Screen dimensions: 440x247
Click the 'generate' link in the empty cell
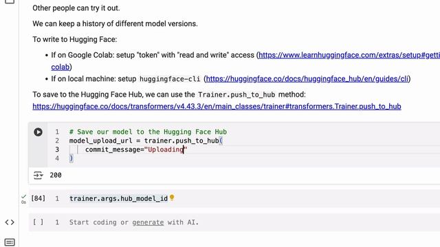pos(148,222)
